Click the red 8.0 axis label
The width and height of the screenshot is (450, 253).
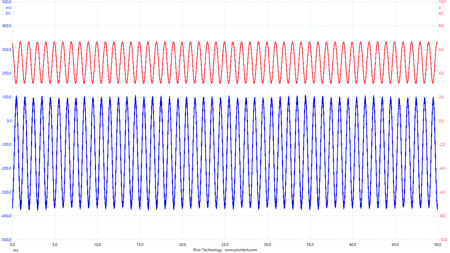[441, 26]
